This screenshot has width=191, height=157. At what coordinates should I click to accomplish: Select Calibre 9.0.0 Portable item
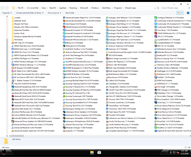pos(116,81)
